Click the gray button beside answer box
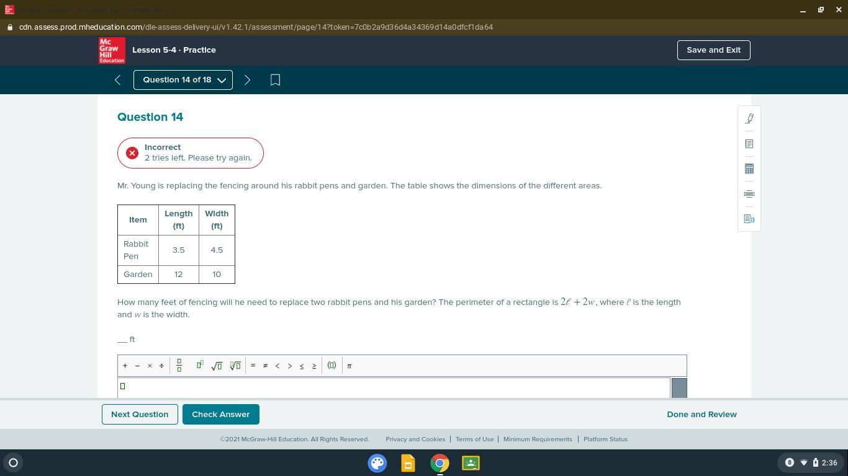 [x=679, y=388]
